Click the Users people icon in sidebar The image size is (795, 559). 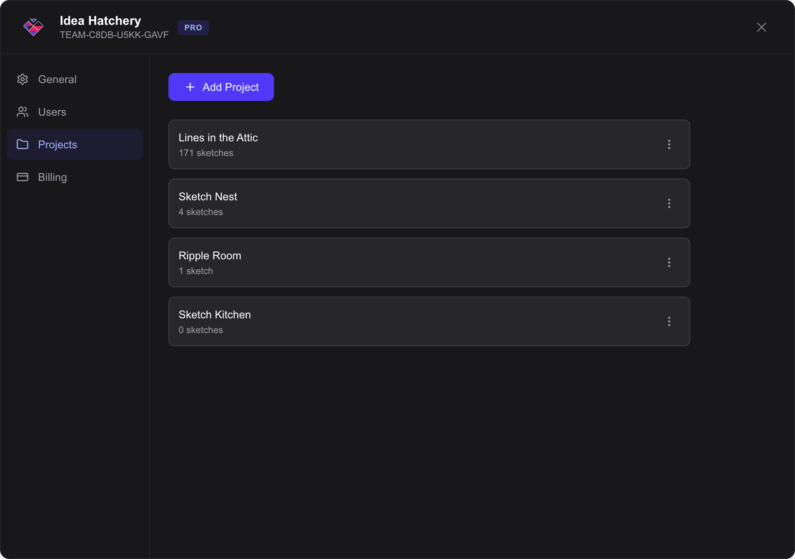pos(23,112)
